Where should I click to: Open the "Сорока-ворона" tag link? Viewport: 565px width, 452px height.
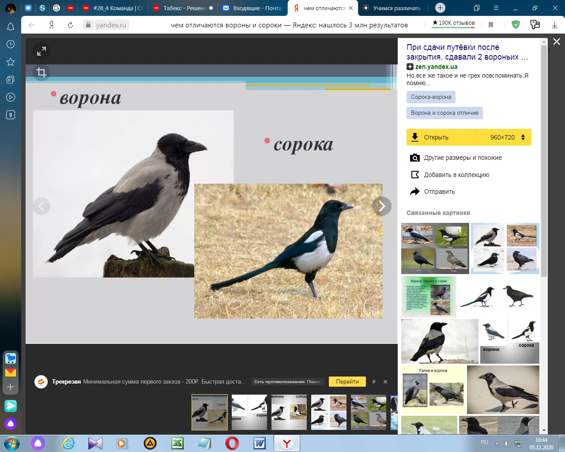[x=431, y=97]
